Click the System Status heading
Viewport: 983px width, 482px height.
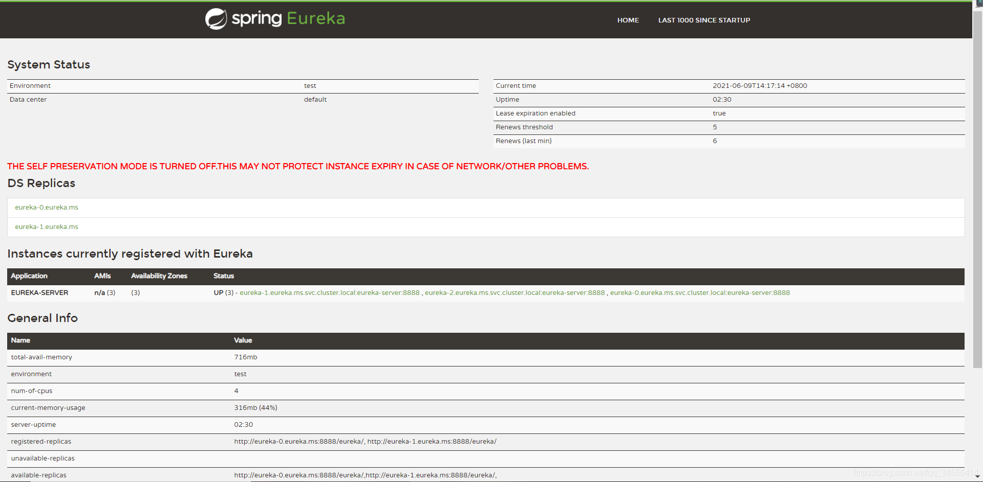click(x=49, y=65)
